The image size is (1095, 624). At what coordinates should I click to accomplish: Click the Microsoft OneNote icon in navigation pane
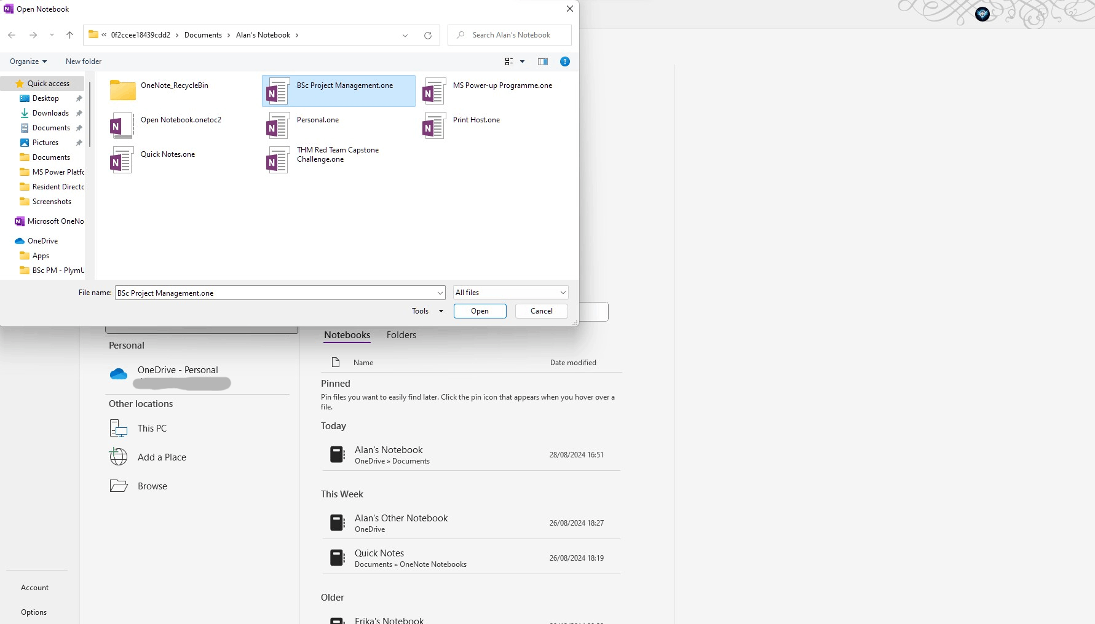click(x=20, y=221)
